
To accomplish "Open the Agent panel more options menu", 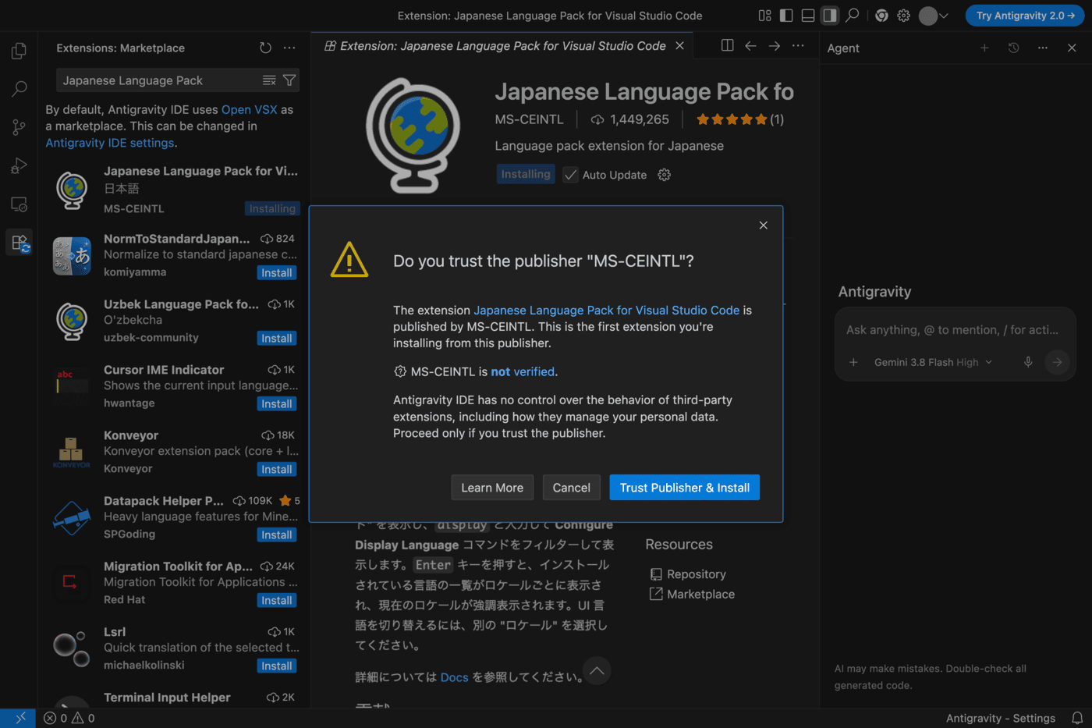I will [x=1043, y=48].
